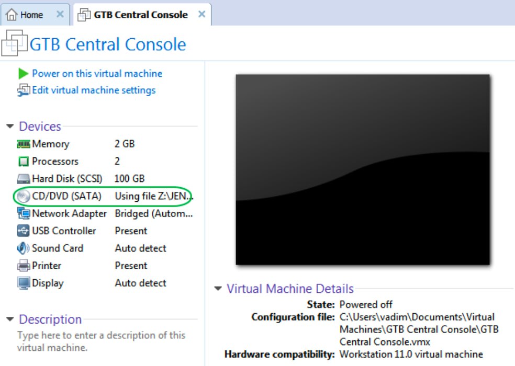Collapse the Virtual Machine Details section
Screen dimensions: 515x366
218,289
